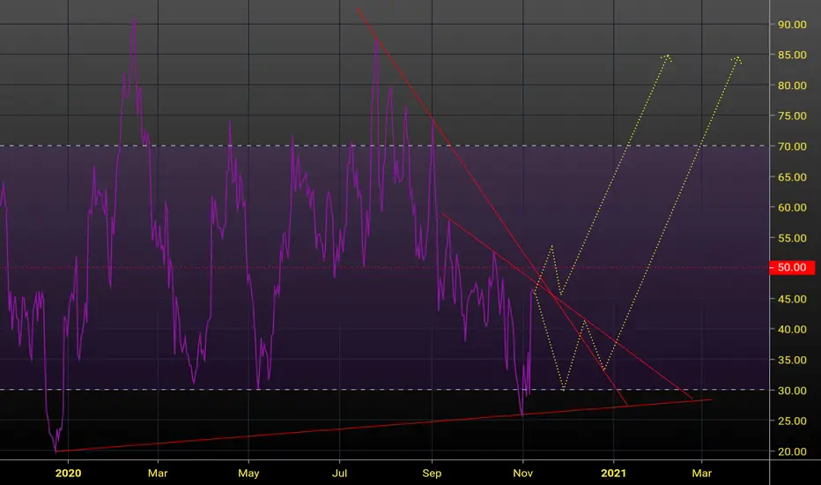Select the 25.00 axis value

(x=792, y=421)
